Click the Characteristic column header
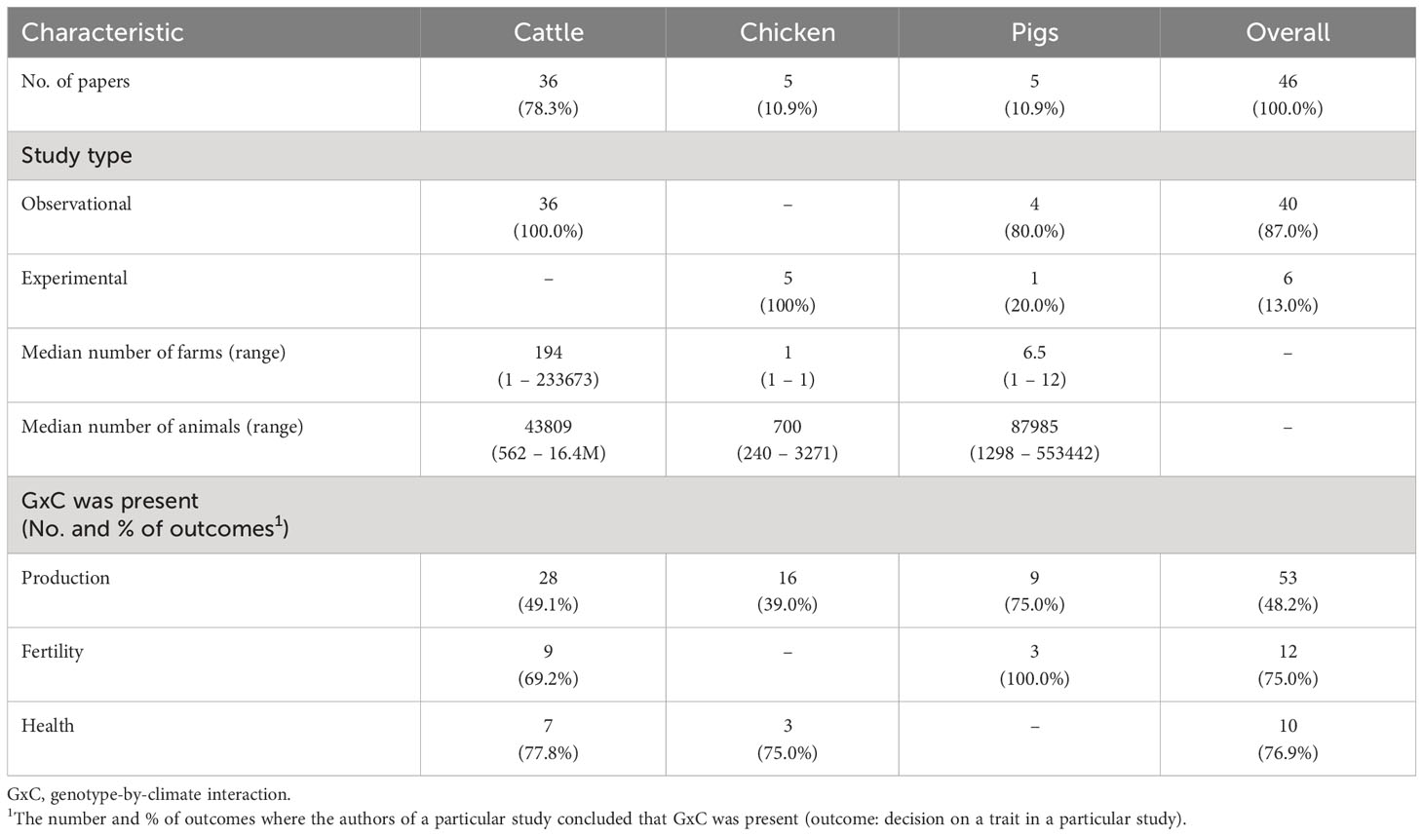This screenshot has height=836, width=1423. coord(102,32)
